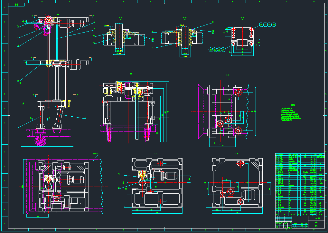Select the magenta caster wheel in main elevation
Image resolution: width=328 pixels, height=233 pixels.
[x=40, y=141]
